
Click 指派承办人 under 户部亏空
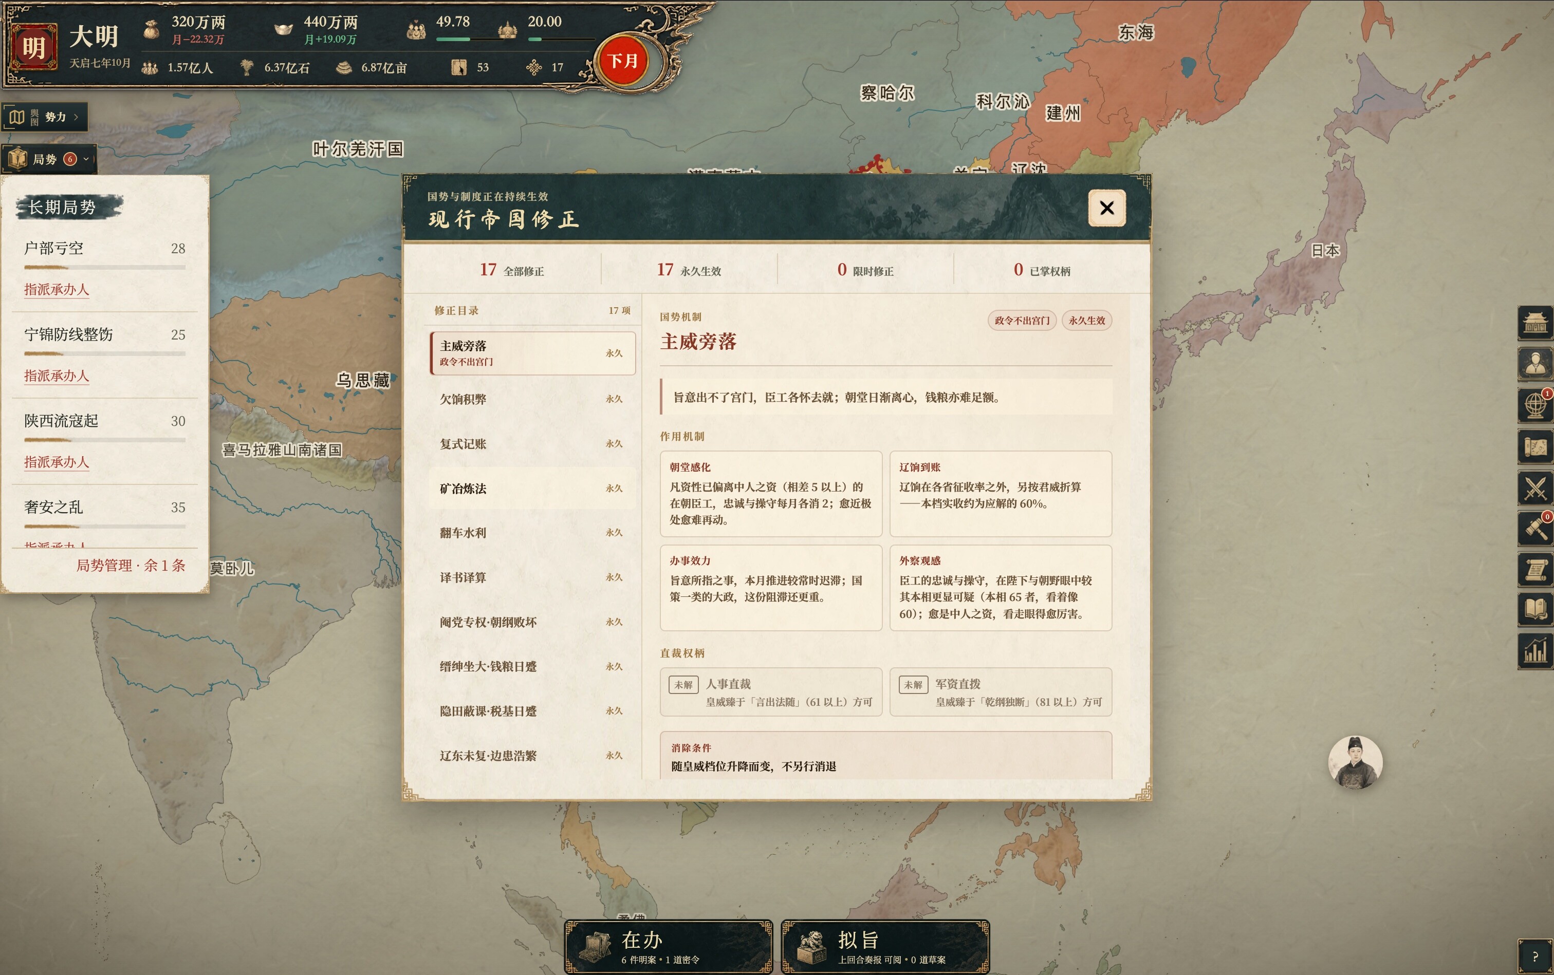[x=57, y=290]
